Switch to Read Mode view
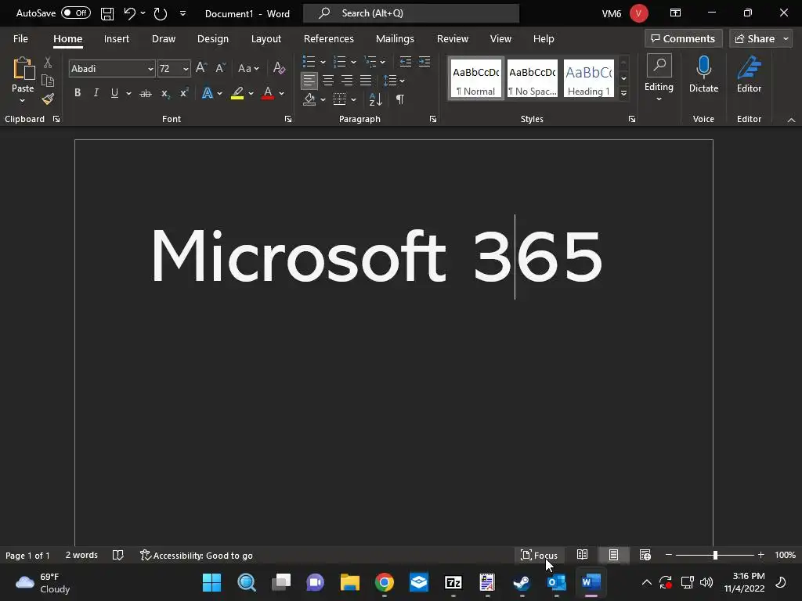 582,555
